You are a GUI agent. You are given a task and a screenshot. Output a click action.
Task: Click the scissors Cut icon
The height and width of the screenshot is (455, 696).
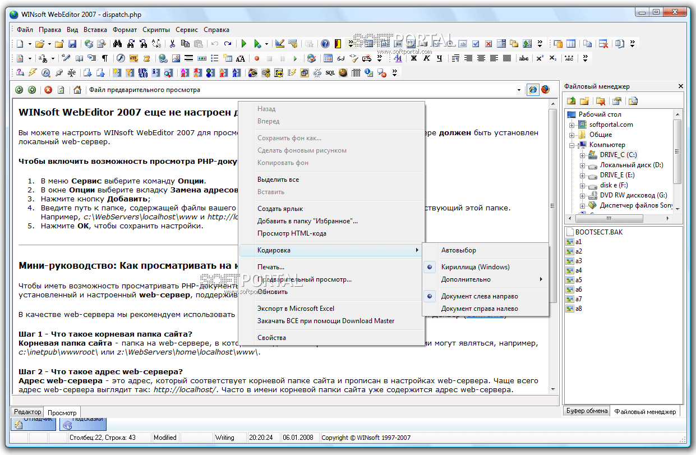[x=172, y=44]
